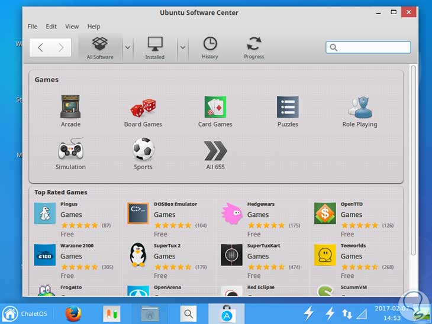Screen dimensions: 432x324
Task: Launch Firefox from the taskbar
Action: point(73,313)
